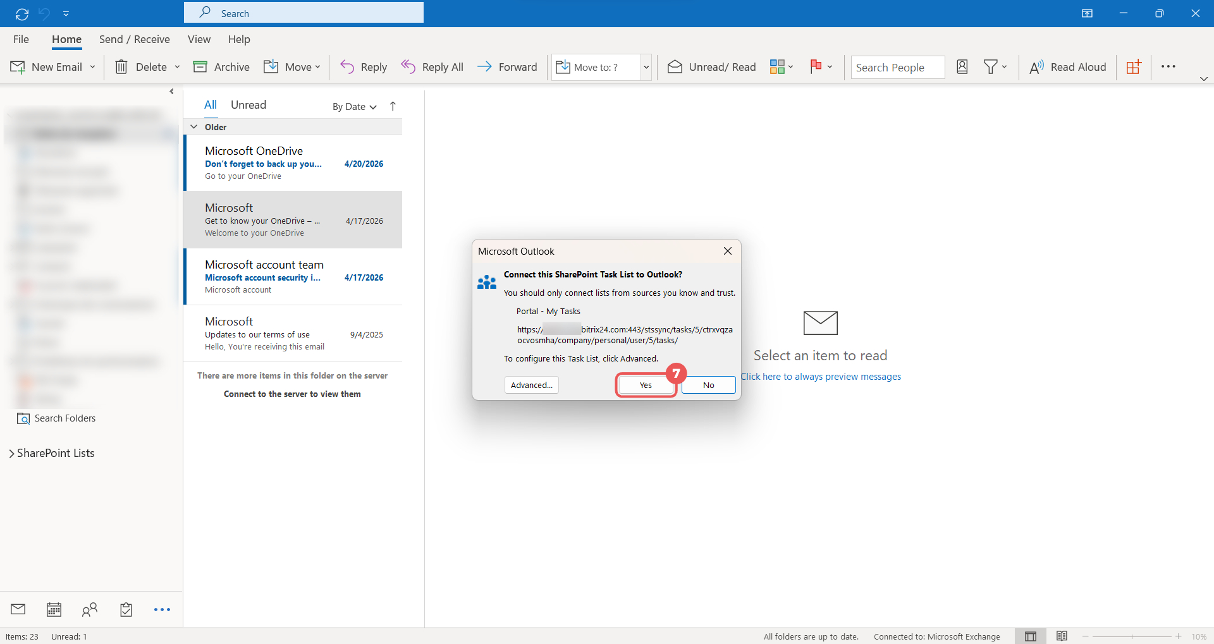Click the zoom out minus button

(x=1086, y=636)
